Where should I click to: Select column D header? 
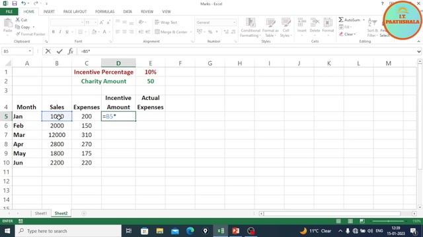point(118,63)
